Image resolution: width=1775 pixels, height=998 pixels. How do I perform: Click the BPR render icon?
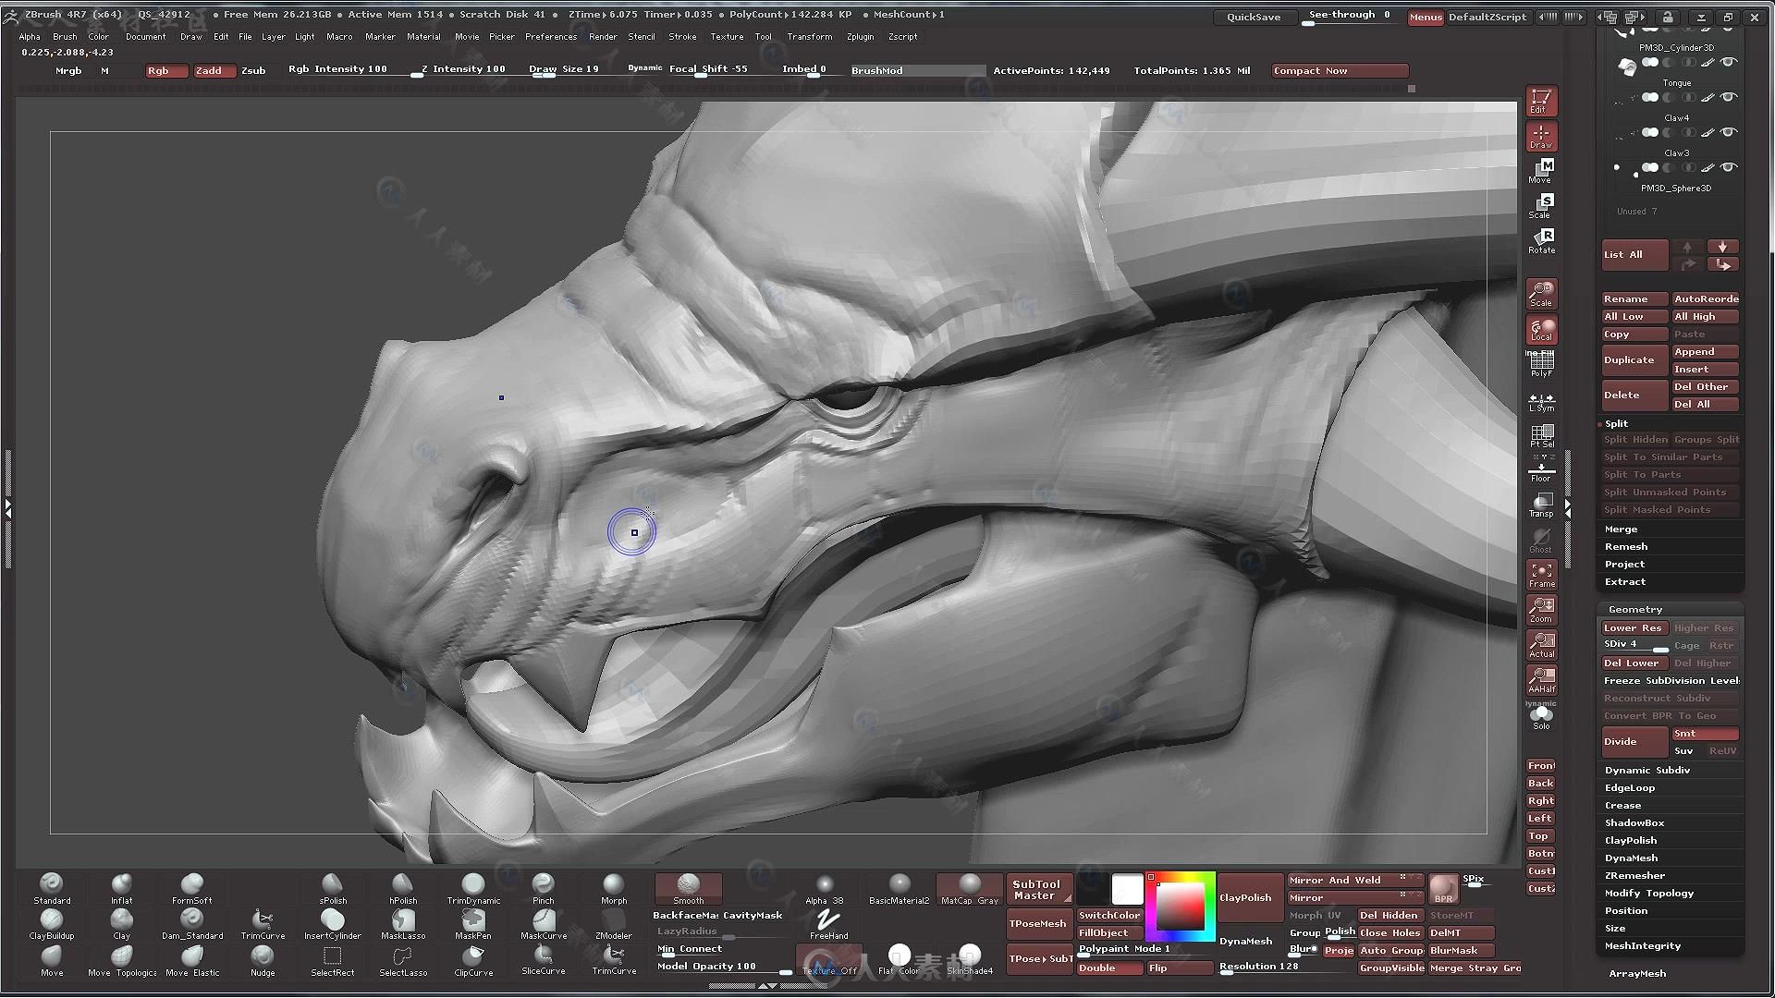pyautogui.click(x=1443, y=889)
